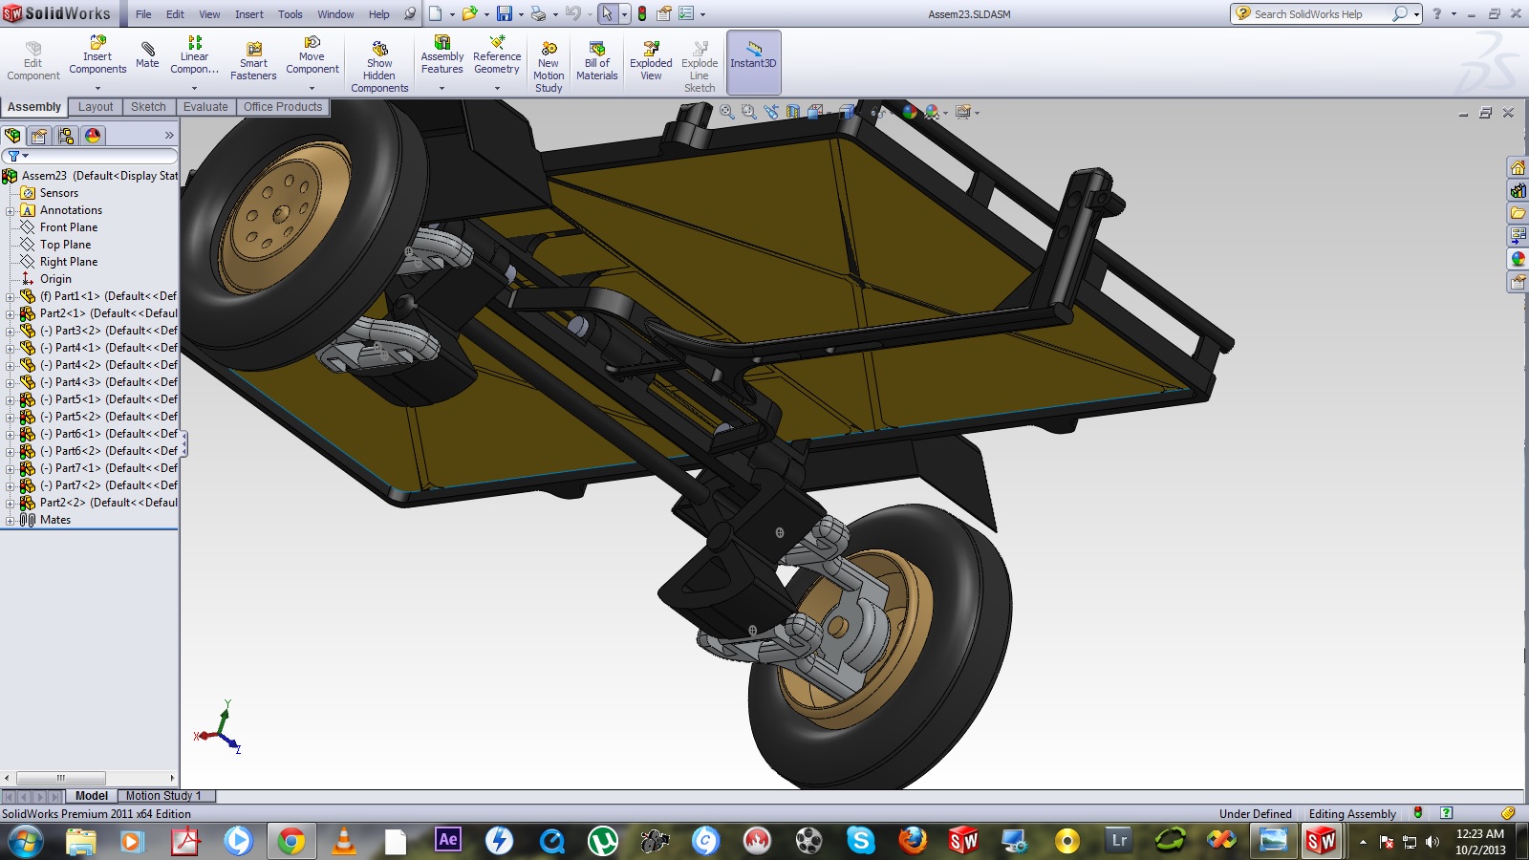Expand the Part2<1> tree node

click(11, 313)
